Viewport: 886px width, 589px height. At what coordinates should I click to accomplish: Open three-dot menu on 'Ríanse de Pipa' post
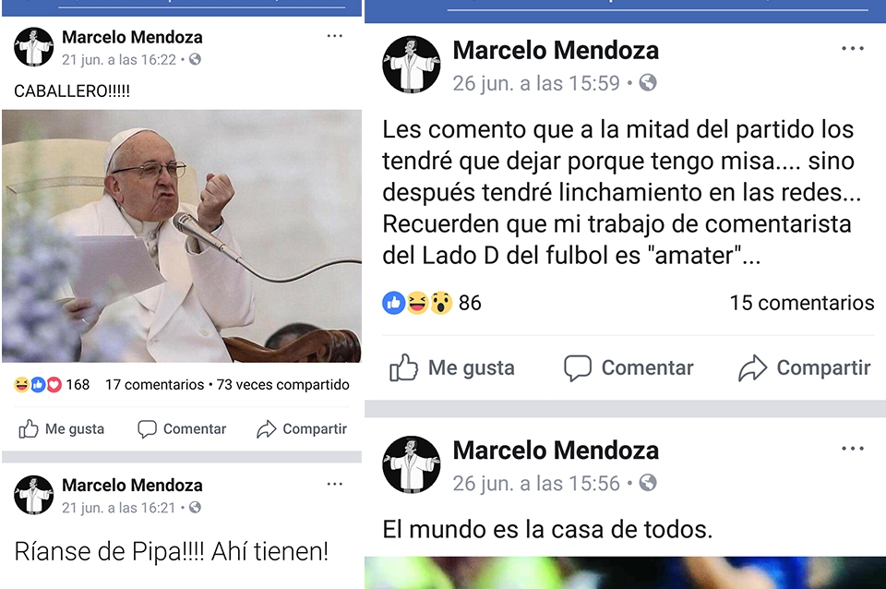pyautogui.click(x=334, y=485)
